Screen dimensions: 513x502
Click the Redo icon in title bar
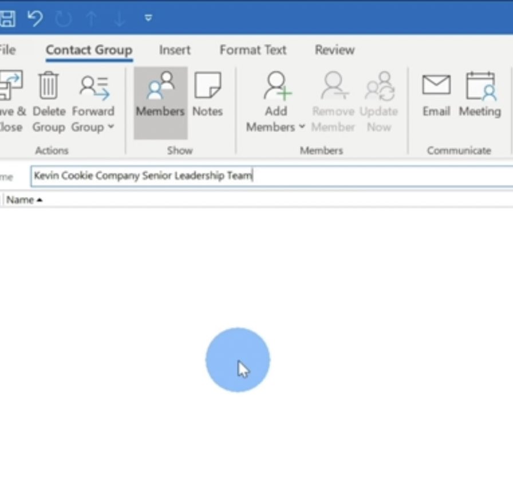click(x=63, y=19)
